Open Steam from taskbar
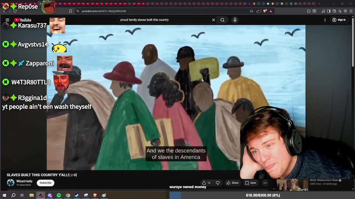 pyautogui.click(x=77, y=195)
